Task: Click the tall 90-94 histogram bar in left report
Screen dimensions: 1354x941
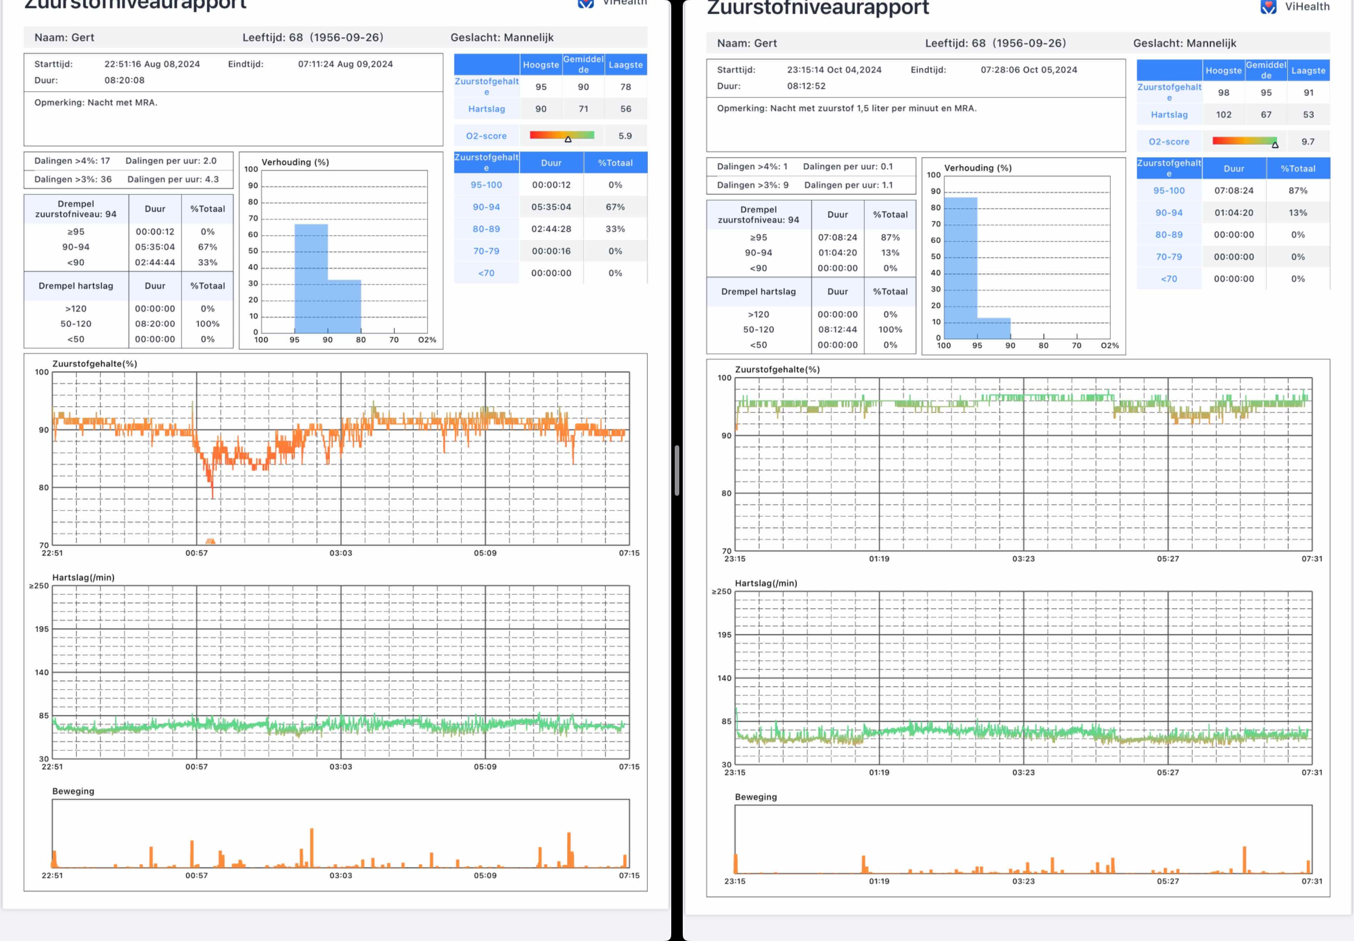Action: pyautogui.click(x=310, y=277)
